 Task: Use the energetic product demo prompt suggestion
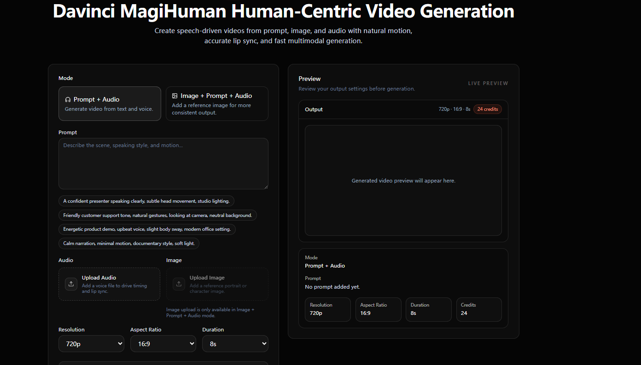click(147, 229)
